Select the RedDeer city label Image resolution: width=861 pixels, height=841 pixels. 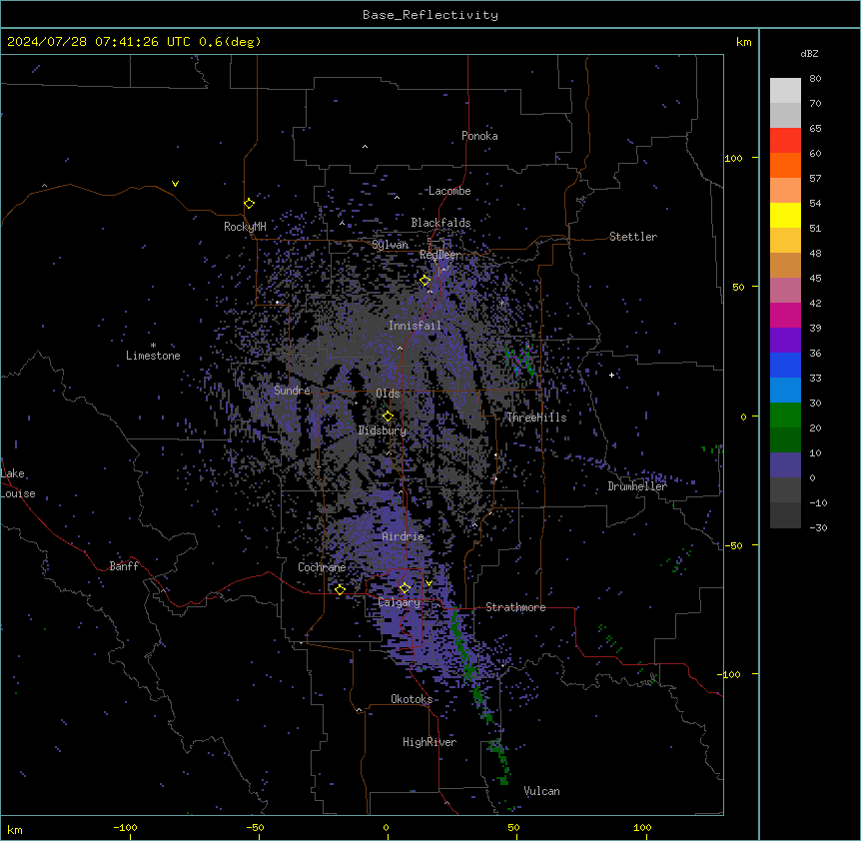(439, 255)
